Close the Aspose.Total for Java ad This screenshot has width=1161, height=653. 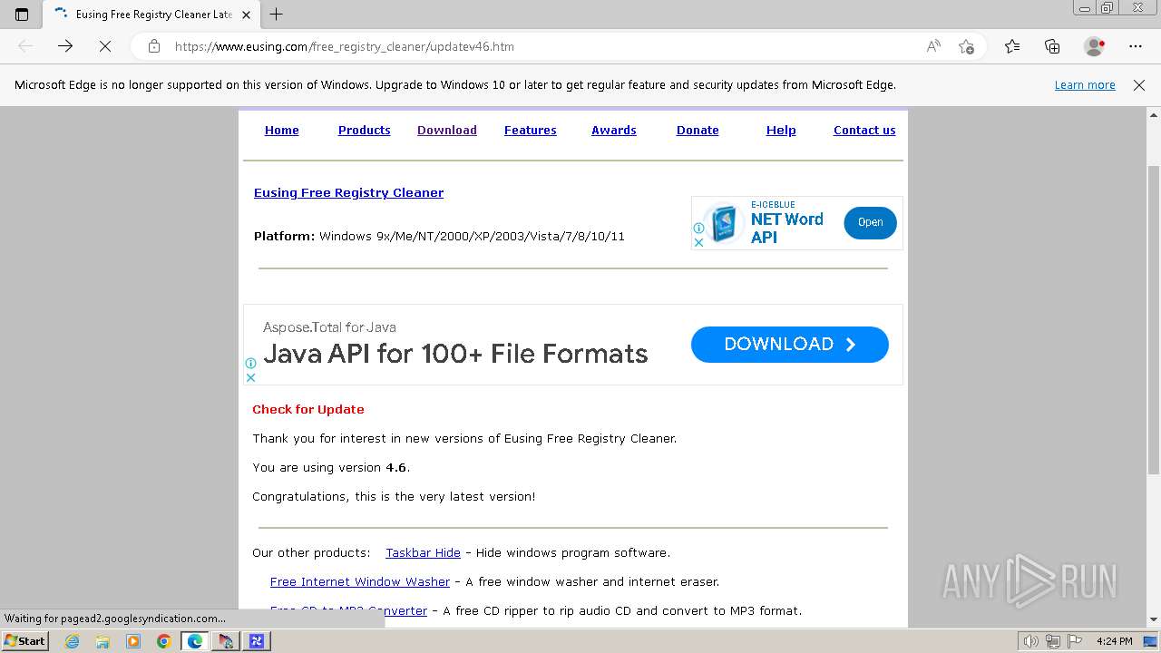pos(250,377)
